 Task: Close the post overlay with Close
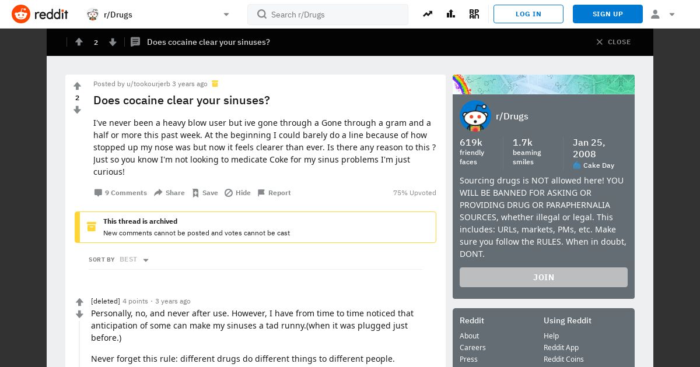click(x=613, y=42)
